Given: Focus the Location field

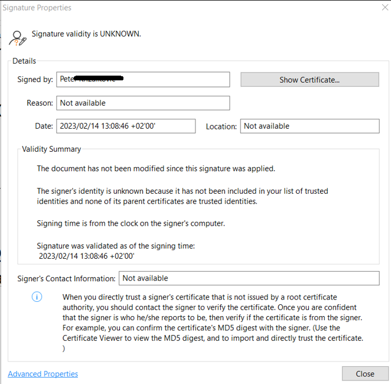Looking at the screenshot, I should pos(309,126).
